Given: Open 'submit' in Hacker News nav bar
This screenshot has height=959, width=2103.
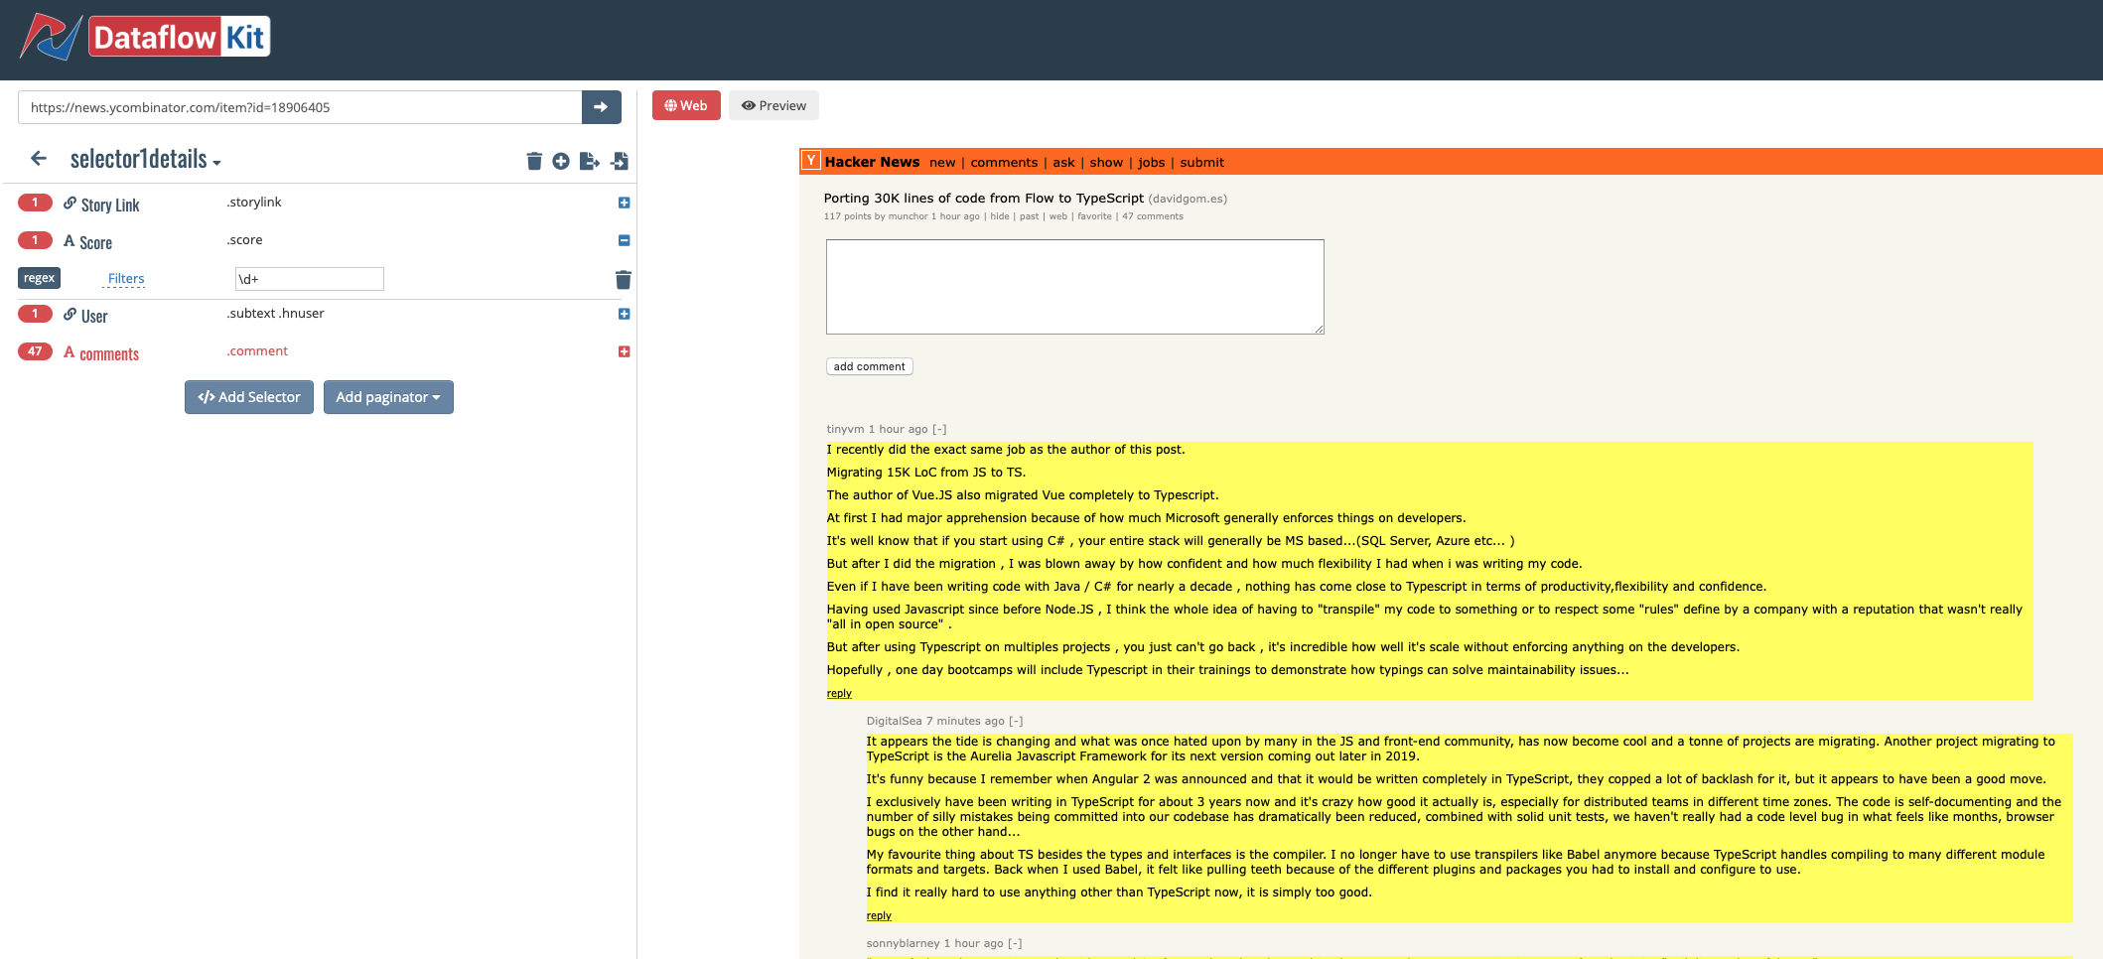Looking at the screenshot, I should point(1201,163).
